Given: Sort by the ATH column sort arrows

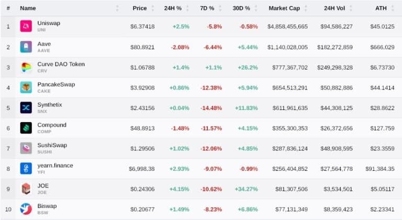Looking at the screenshot, I should click(x=393, y=8).
